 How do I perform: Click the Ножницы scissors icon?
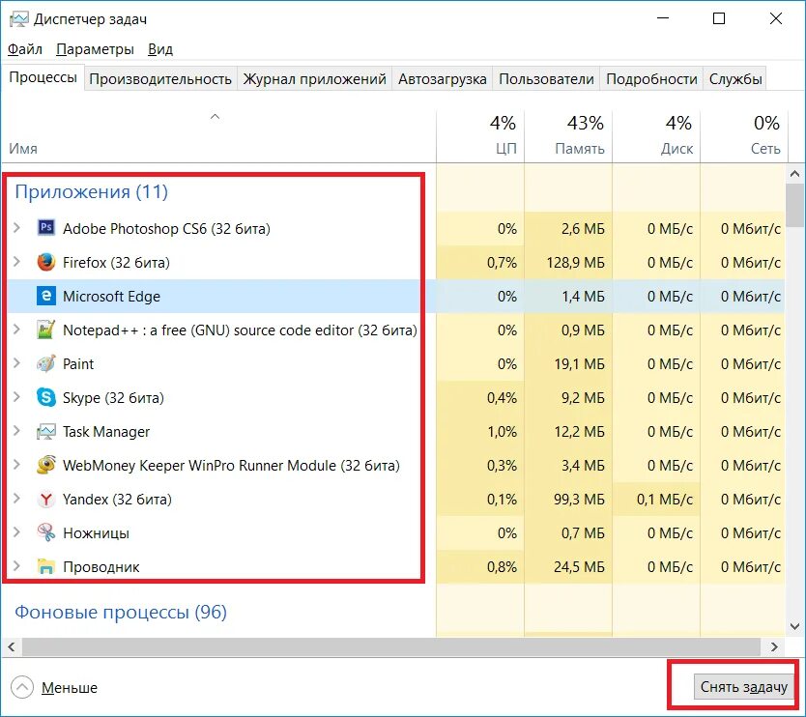click(x=46, y=532)
